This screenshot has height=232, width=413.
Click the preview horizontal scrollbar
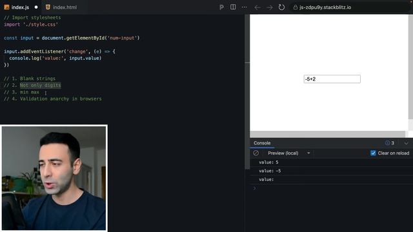[328, 134]
